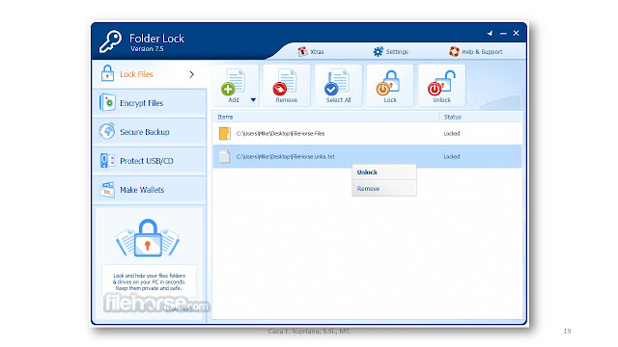Image resolution: width=618 pixels, height=347 pixels.
Task: Click the Help & Support lifebuoy icon
Action: point(454,51)
